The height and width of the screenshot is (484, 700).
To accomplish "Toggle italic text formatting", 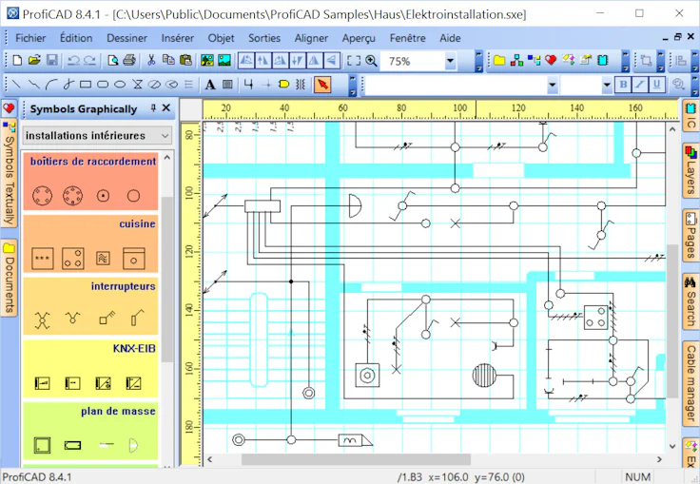I will [x=640, y=85].
